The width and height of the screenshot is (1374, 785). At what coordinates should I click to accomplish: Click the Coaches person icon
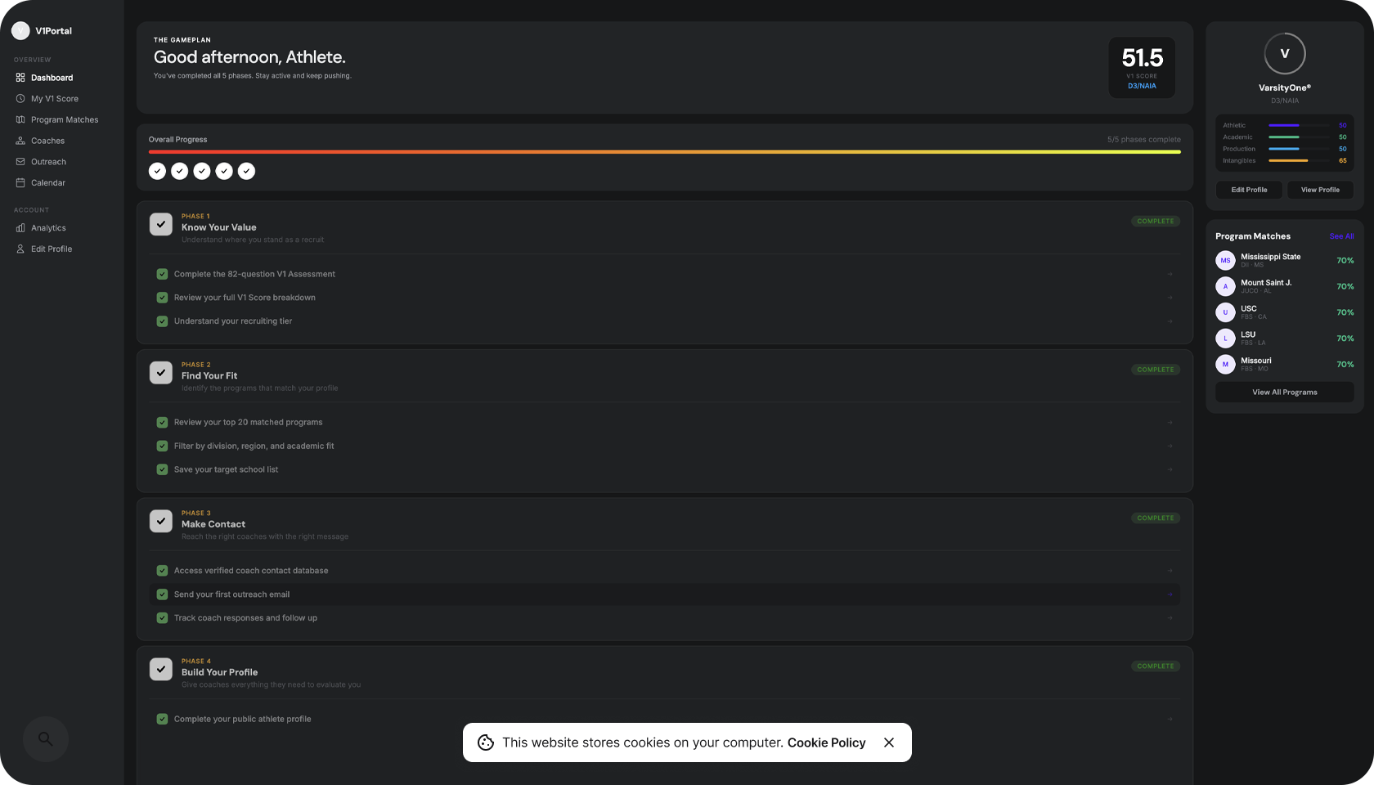point(20,141)
